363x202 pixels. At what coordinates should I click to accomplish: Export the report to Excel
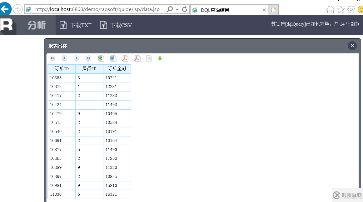(101, 58)
